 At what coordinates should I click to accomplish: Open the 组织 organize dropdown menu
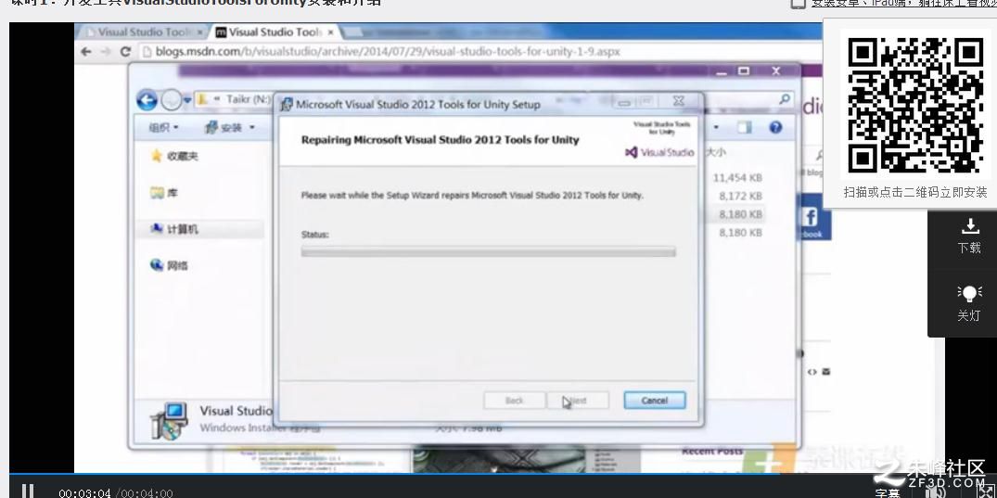(164, 128)
